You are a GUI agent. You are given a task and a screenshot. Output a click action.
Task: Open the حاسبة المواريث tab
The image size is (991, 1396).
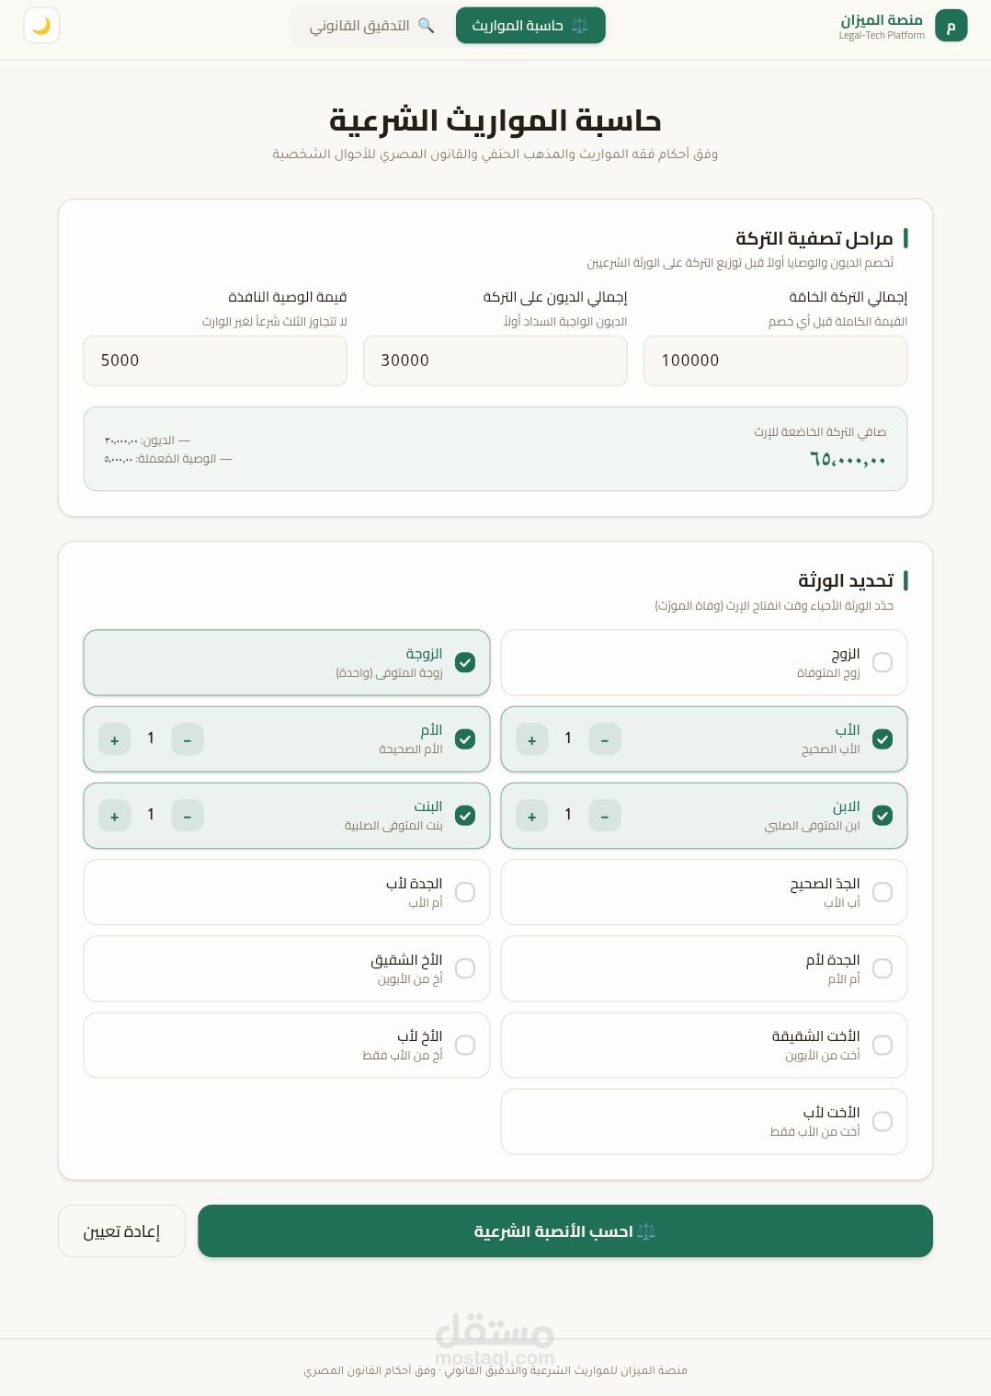tap(530, 26)
